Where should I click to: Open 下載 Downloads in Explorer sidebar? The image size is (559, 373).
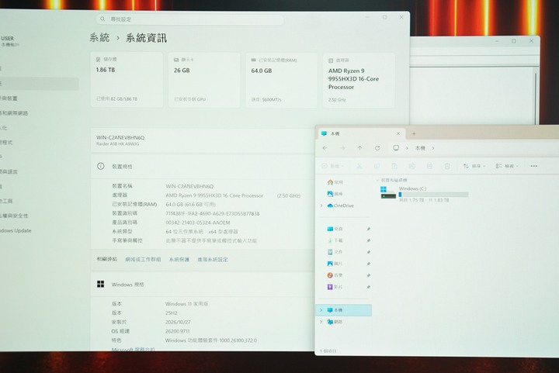pyautogui.click(x=335, y=240)
